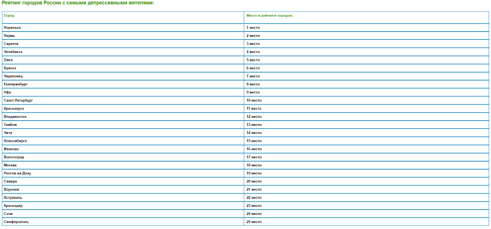Select the '18 место' ranking cell
This screenshot has width=491, height=229.
pyautogui.click(x=366, y=165)
